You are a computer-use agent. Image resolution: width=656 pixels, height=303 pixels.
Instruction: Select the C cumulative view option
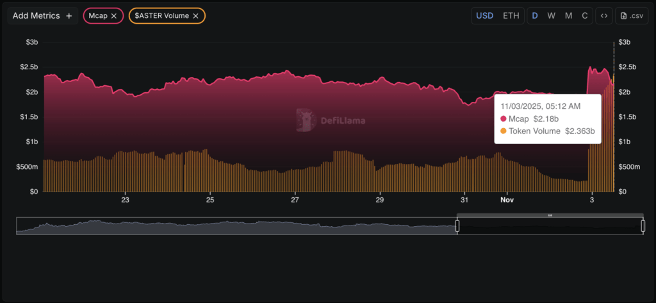click(584, 16)
